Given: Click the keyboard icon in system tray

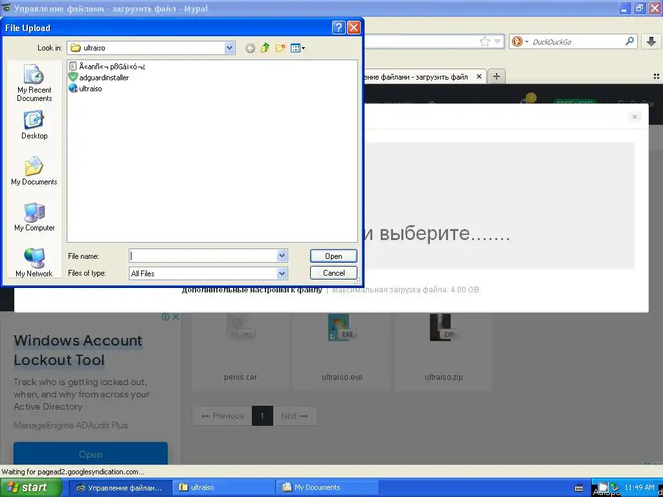Looking at the screenshot, I should pyautogui.click(x=579, y=488).
